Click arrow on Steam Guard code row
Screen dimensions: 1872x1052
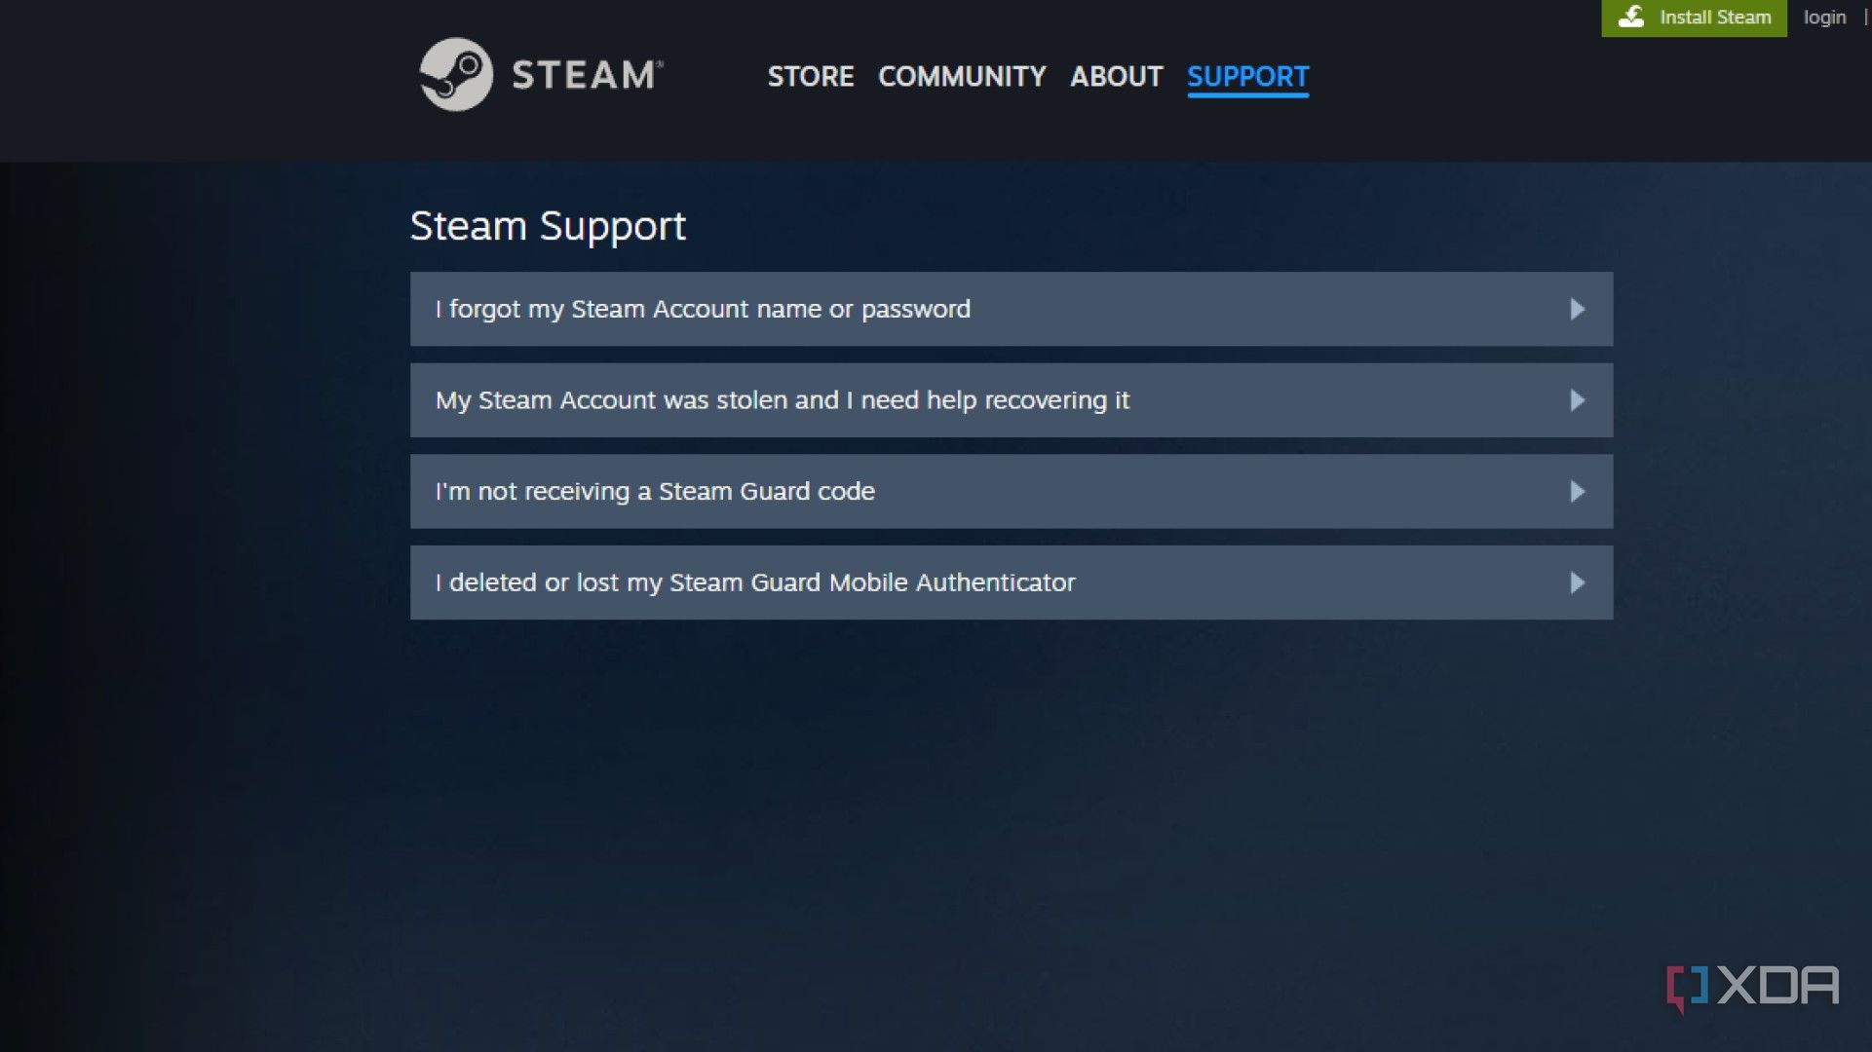coord(1577,492)
